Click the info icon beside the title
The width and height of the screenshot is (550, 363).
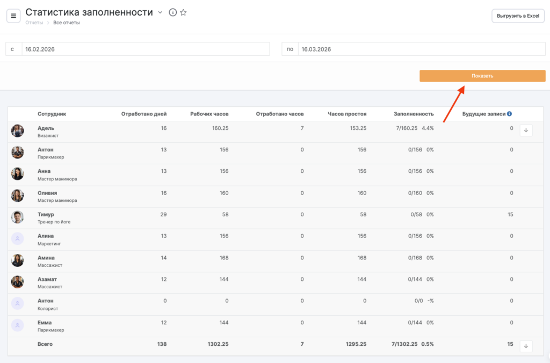tap(172, 12)
